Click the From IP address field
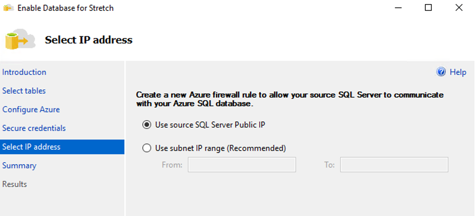 click(x=242, y=165)
